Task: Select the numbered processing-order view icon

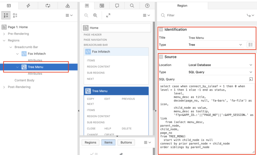Action: pyautogui.click(x=6, y=15)
